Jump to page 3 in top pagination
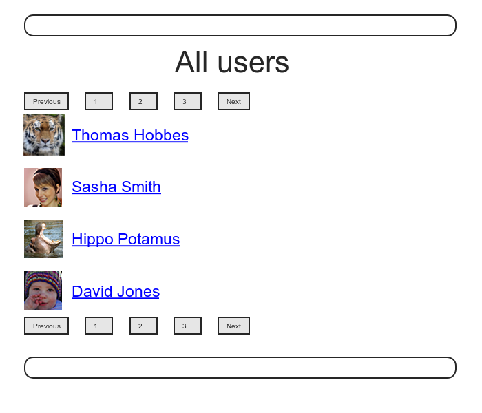 187,101
